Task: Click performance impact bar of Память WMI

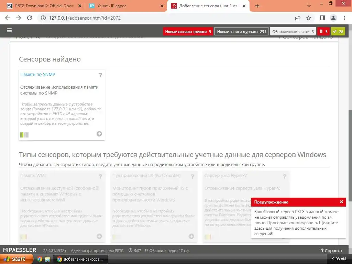Action: click(x=24, y=237)
